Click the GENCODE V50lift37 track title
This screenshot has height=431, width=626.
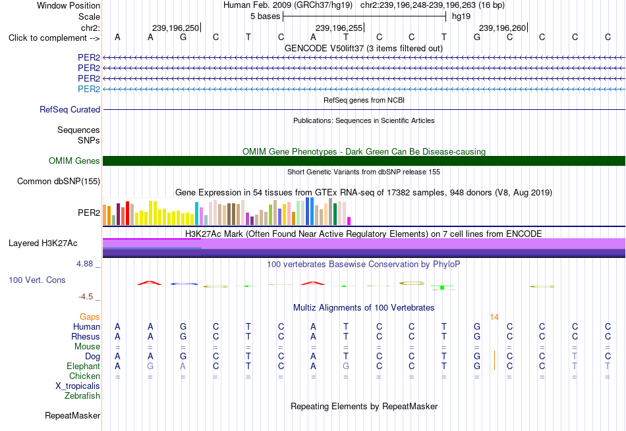364,48
